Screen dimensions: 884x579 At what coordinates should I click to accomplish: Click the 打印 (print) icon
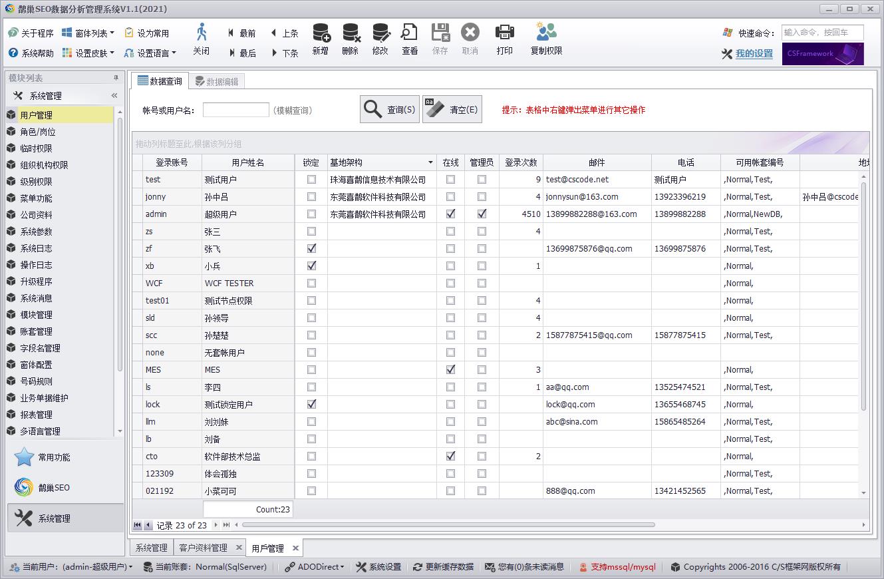point(505,33)
